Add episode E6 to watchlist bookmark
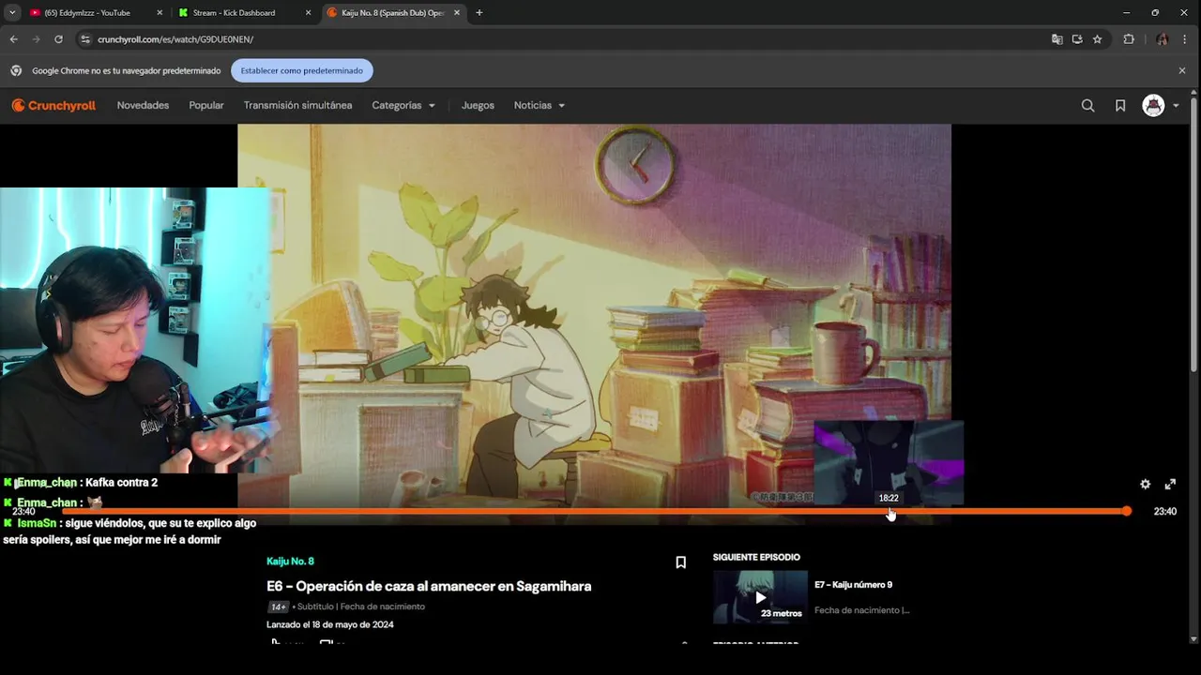 (x=681, y=562)
